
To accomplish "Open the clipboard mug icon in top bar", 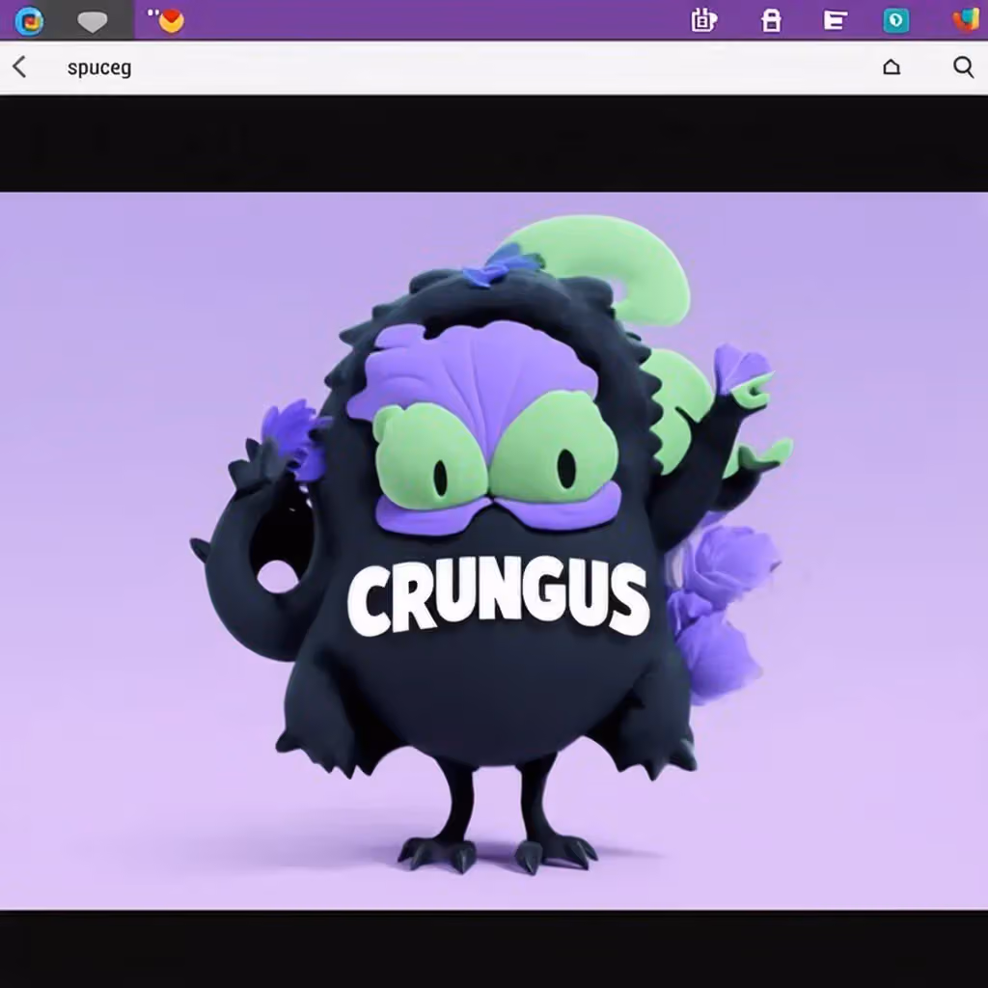I will click(703, 20).
